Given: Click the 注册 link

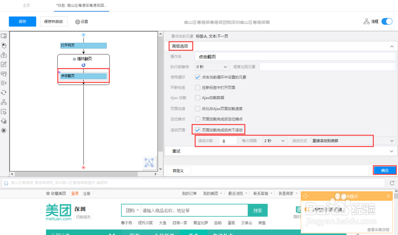Looking at the screenshot, I should coord(86,193).
